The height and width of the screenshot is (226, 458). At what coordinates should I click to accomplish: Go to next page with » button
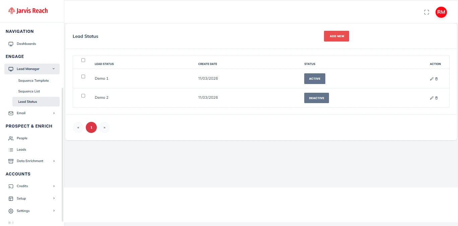(x=105, y=128)
